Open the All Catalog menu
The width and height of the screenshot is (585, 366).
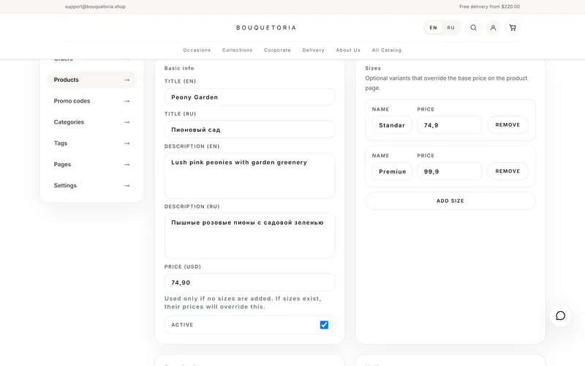pyautogui.click(x=387, y=50)
